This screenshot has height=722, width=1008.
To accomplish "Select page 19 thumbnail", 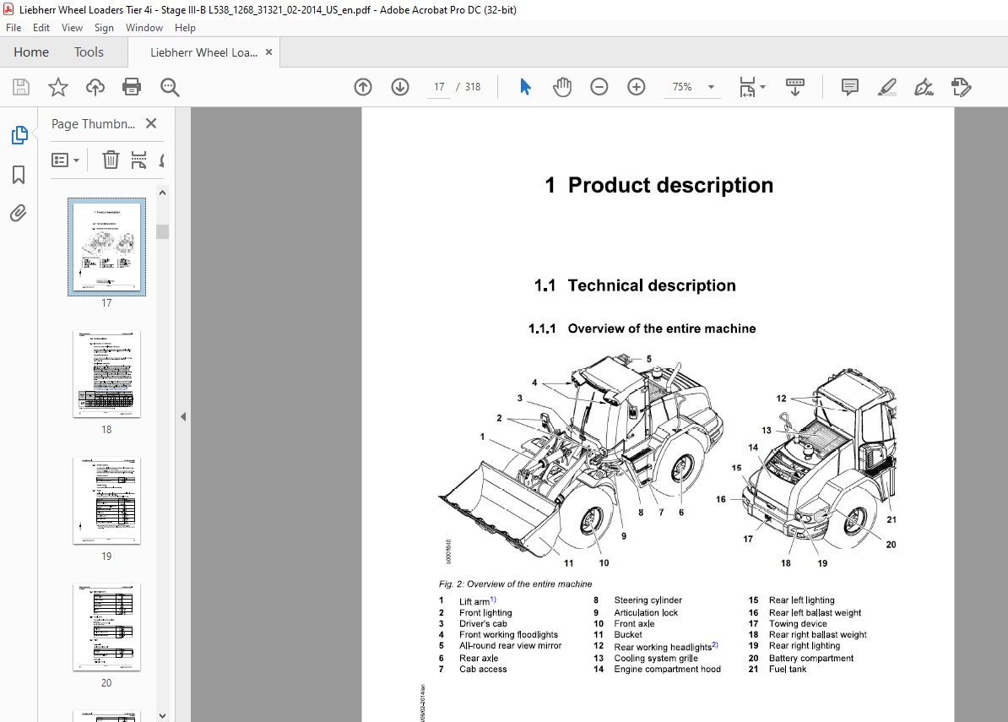I will 106,501.
